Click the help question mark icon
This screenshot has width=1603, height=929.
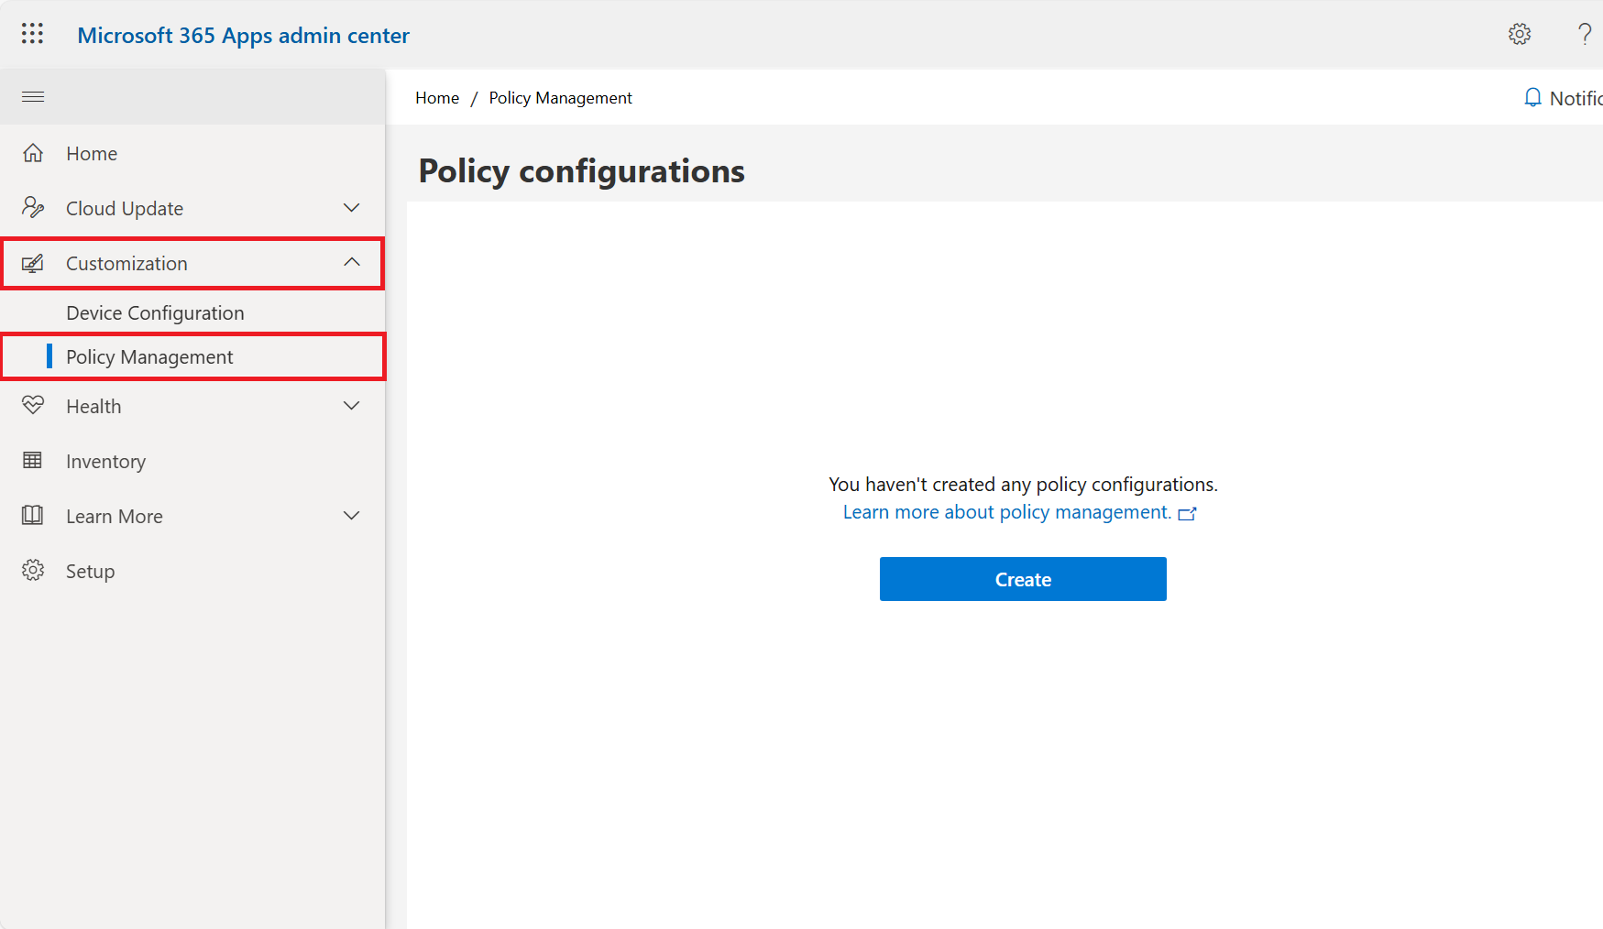(x=1585, y=34)
